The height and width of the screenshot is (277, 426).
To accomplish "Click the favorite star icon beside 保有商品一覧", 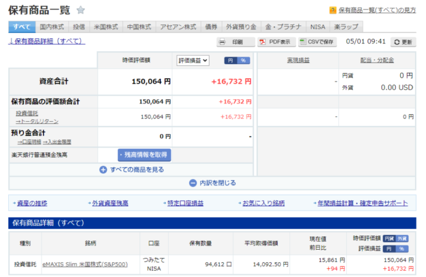I will [x=81, y=10].
